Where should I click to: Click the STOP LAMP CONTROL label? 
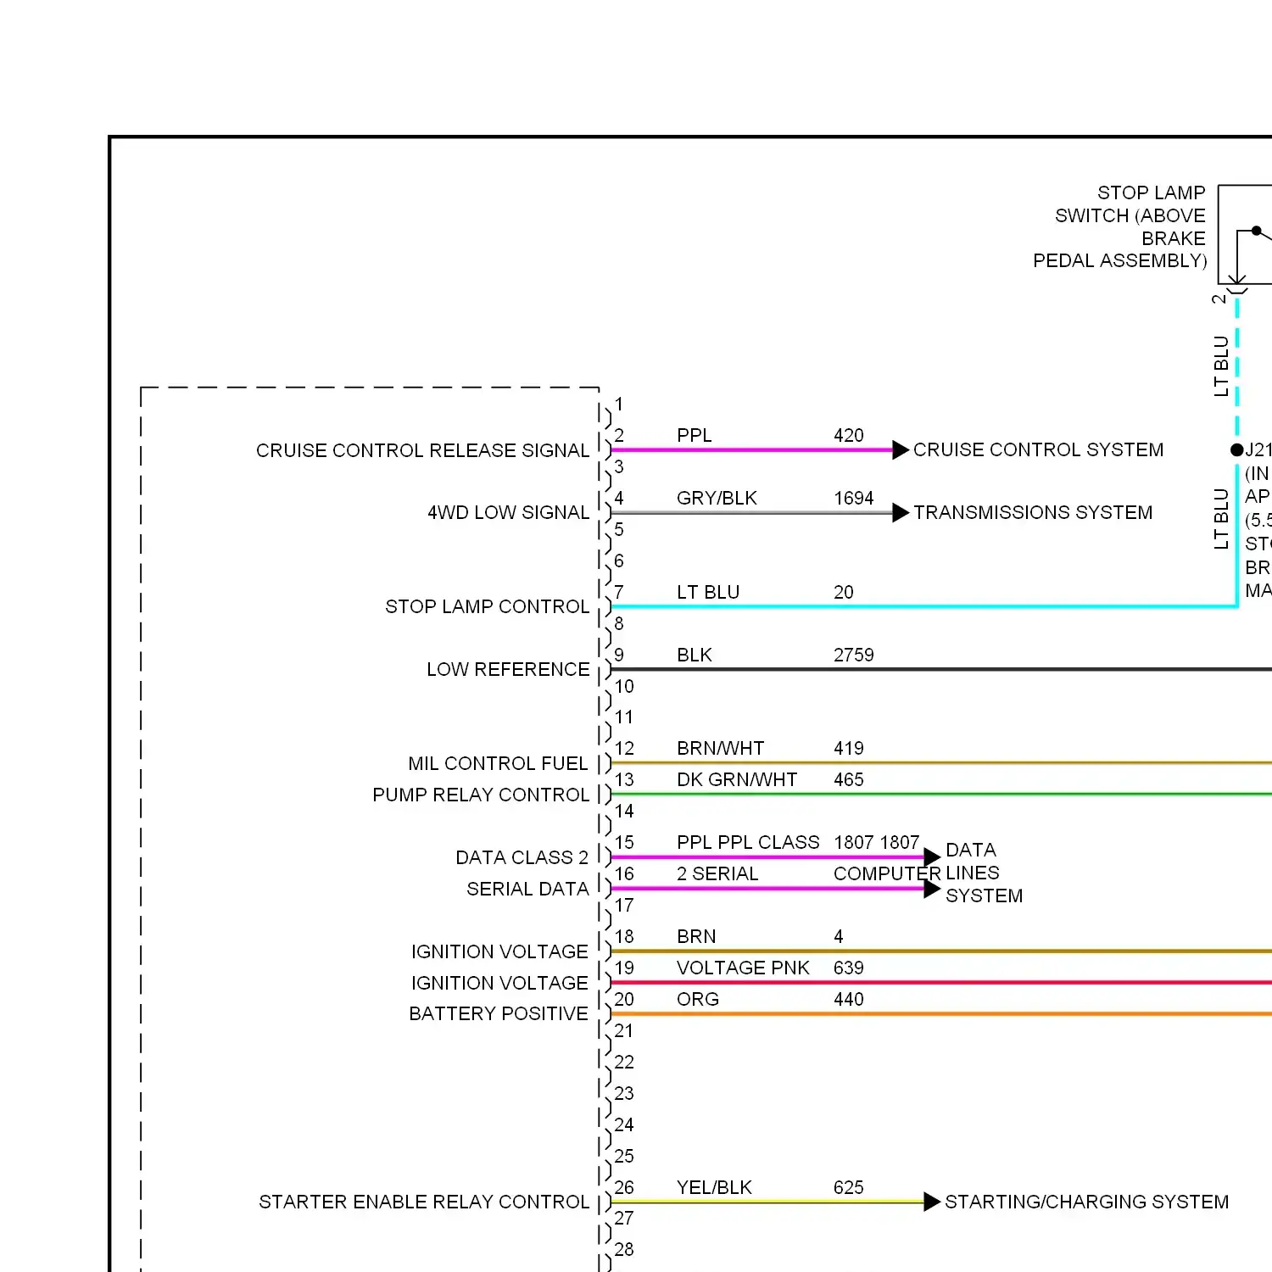click(487, 606)
